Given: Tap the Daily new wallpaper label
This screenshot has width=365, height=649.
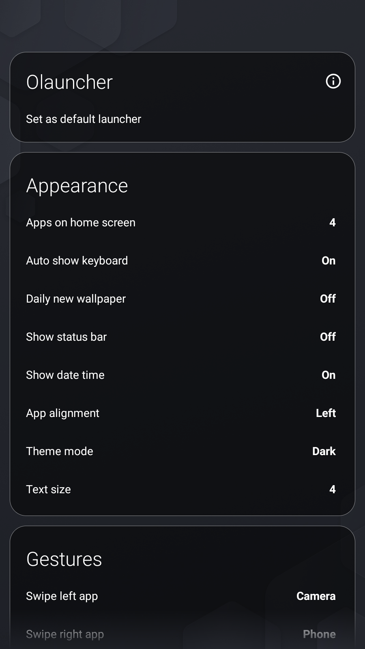Looking at the screenshot, I should pyautogui.click(x=76, y=299).
